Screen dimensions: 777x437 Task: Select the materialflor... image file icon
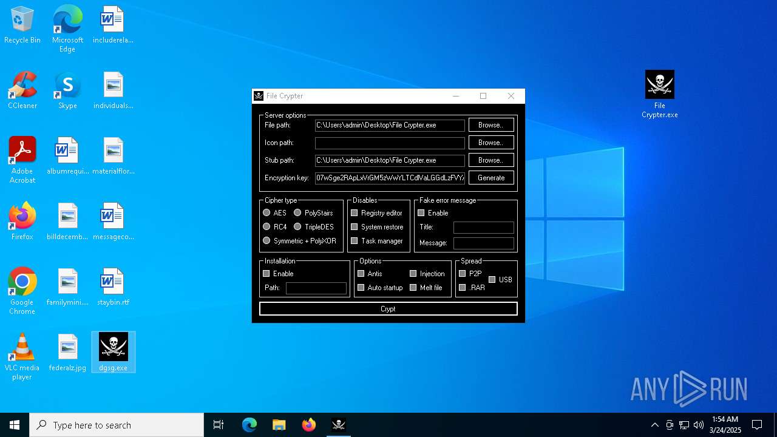[113, 157]
